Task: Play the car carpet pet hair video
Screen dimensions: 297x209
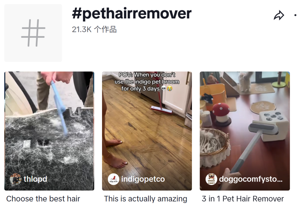Action: pos(49,131)
